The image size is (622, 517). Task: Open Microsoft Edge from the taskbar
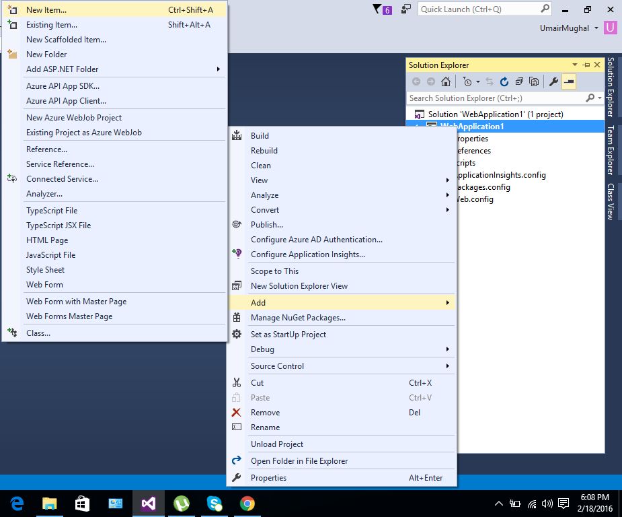pyautogui.click(x=17, y=504)
